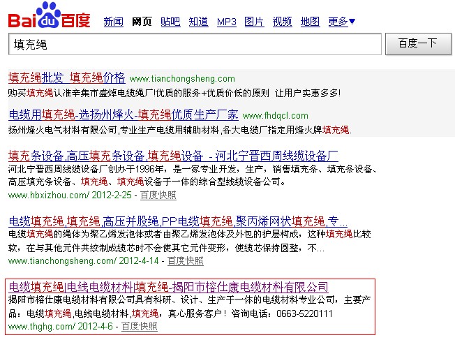Click the snippet line starting 河北宁晋西周线缆设备厂创办于1996年
This screenshot has width=455, height=340.
click(x=192, y=169)
